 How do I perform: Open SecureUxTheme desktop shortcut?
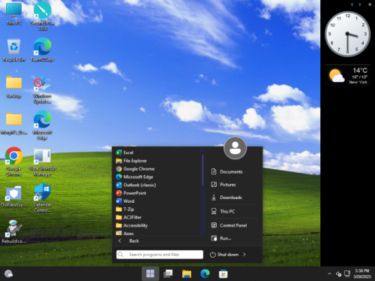click(43, 16)
